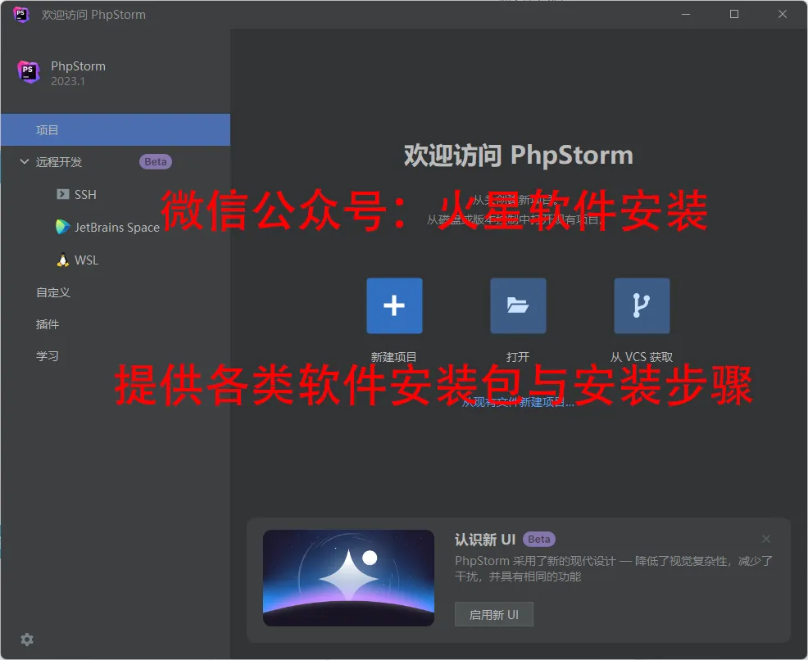Click the 2023.1 version text
This screenshot has width=808, height=660.
tap(68, 81)
